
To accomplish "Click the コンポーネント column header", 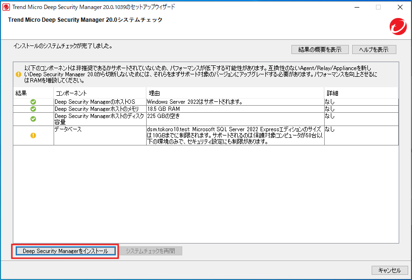I will coord(100,93).
